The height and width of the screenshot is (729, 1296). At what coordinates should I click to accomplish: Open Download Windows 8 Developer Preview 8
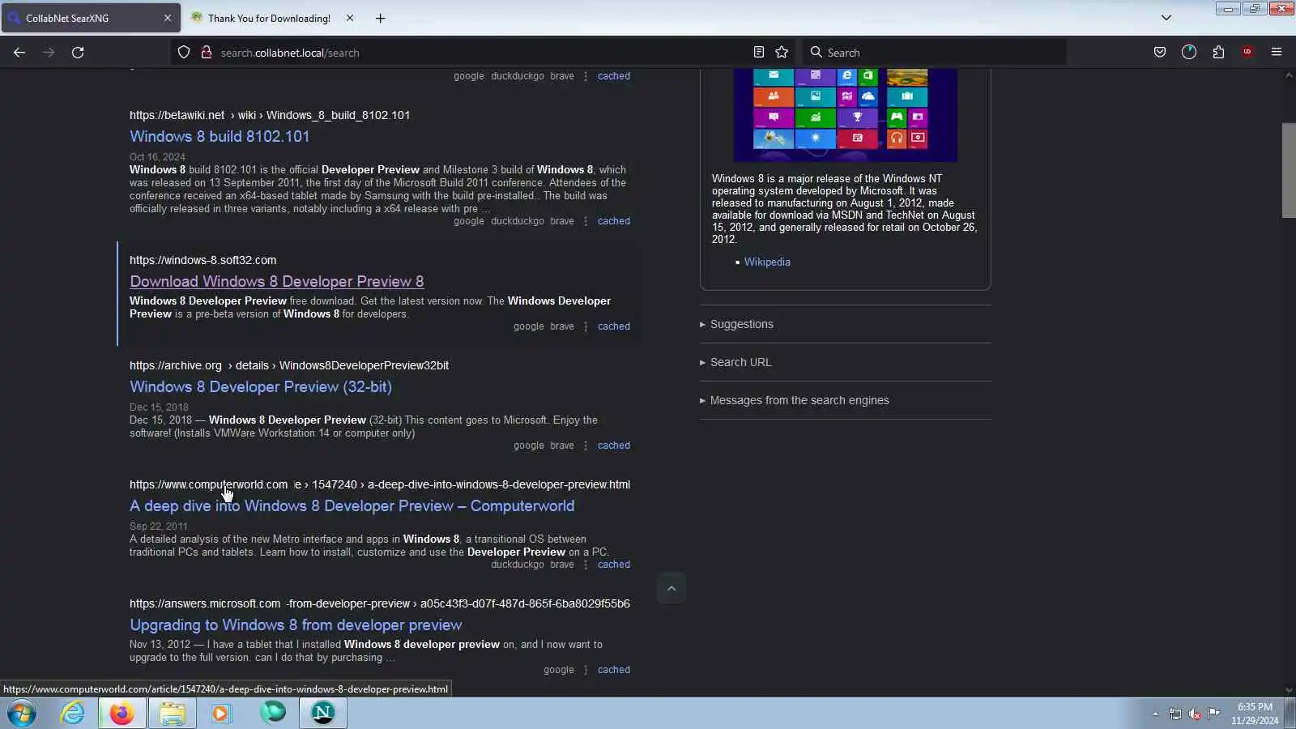(x=277, y=282)
